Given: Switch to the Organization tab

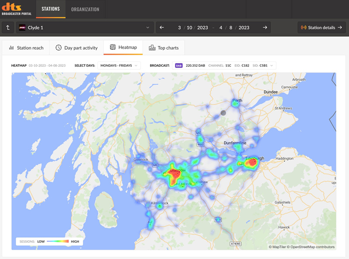Looking at the screenshot, I should pos(85,9).
